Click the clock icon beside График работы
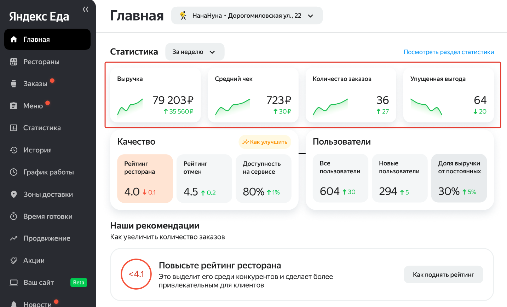 (13, 172)
